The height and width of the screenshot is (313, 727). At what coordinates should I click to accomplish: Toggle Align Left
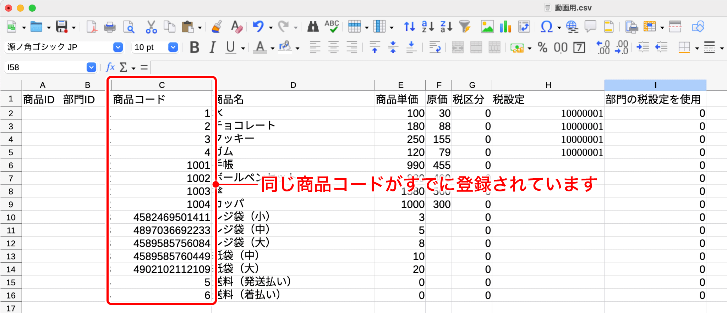[315, 47]
